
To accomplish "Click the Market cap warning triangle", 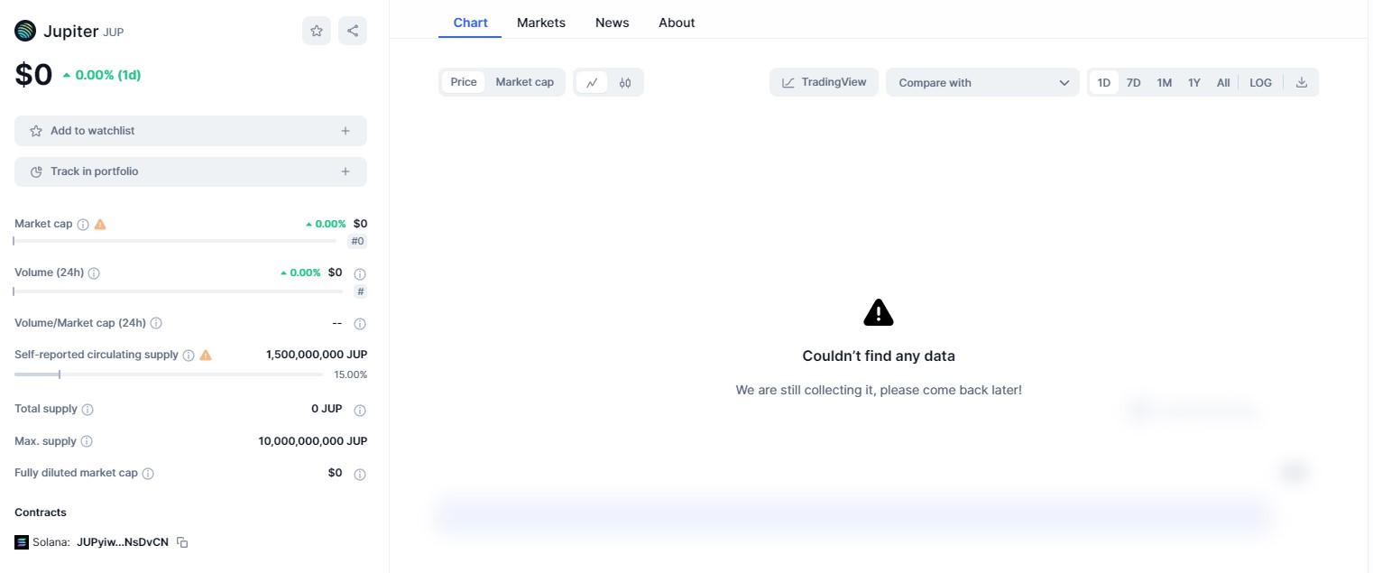I will (100, 224).
